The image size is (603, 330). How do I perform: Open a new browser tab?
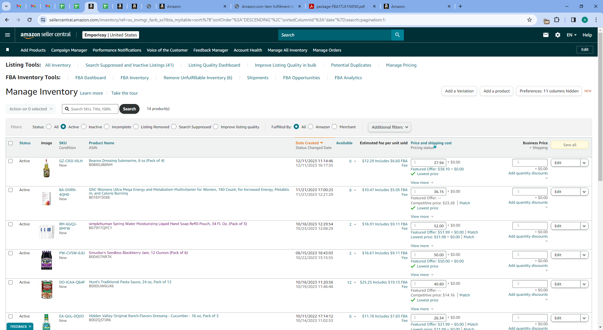pos(460,6)
